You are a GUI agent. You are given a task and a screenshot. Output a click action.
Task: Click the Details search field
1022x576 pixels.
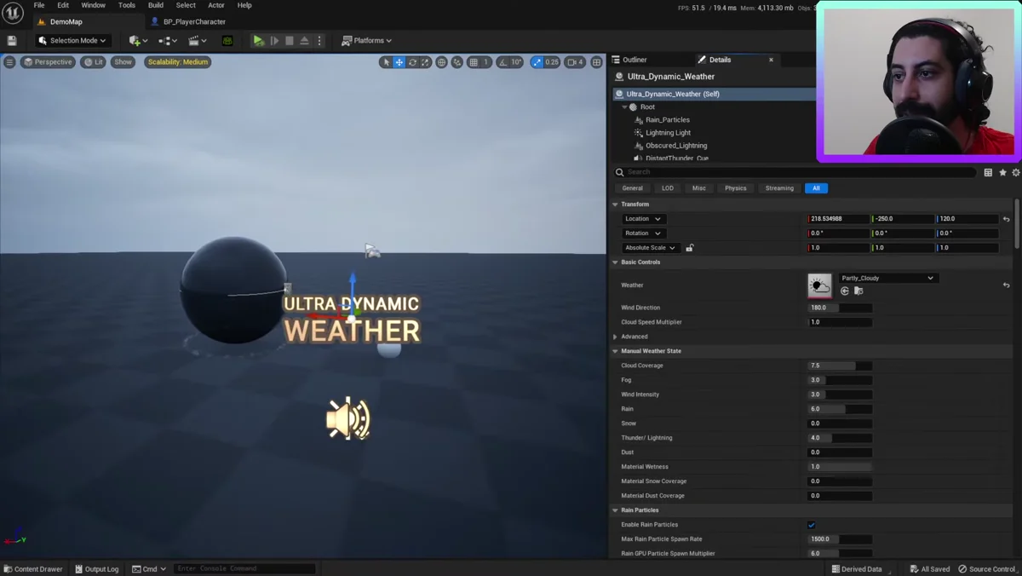(x=795, y=172)
